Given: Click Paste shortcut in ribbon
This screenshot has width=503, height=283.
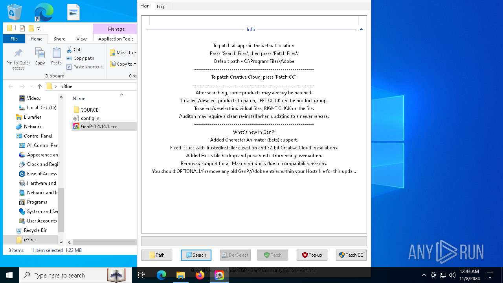Looking at the screenshot, I should click(84, 67).
